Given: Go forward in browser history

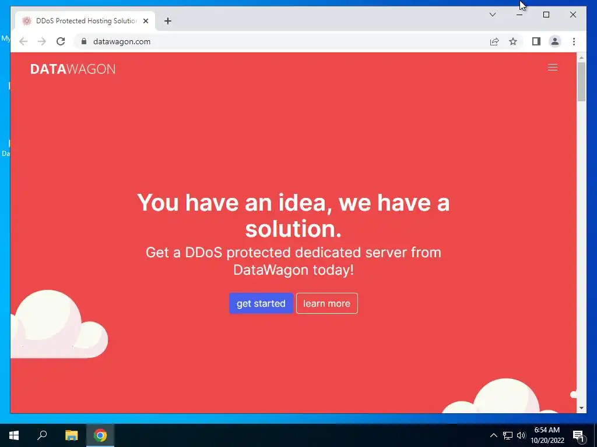Looking at the screenshot, I should pyautogui.click(x=42, y=41).
